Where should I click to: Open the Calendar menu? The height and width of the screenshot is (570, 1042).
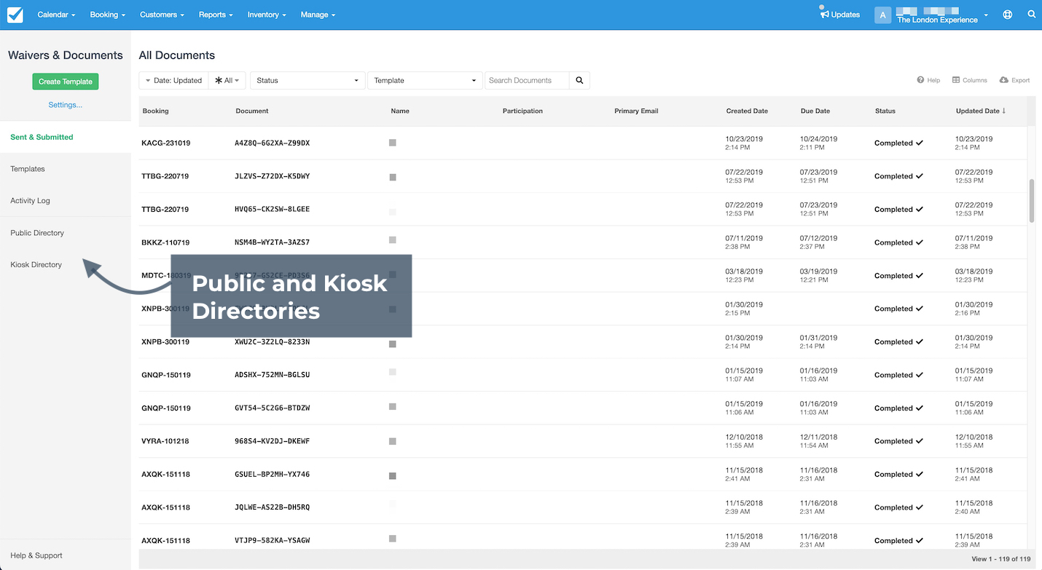click(x=56, y=15)
